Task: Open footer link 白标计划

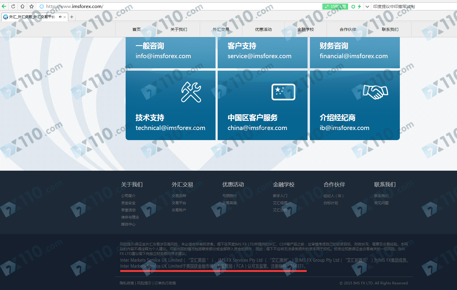Action: 331,203
